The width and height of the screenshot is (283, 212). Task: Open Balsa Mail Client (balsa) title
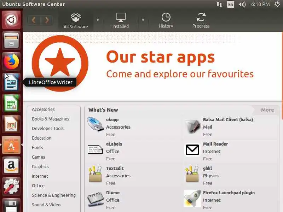tap(228, 119)
